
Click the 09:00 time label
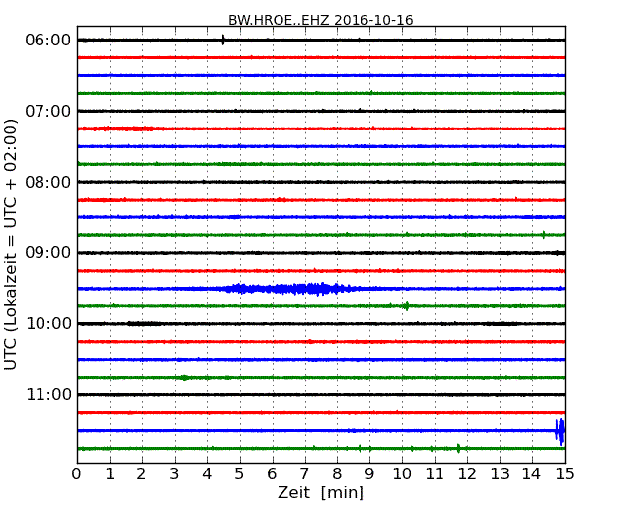(48, 253)
